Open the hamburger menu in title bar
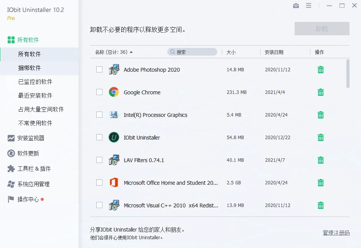361x248 pixels. tap(309, 6)
